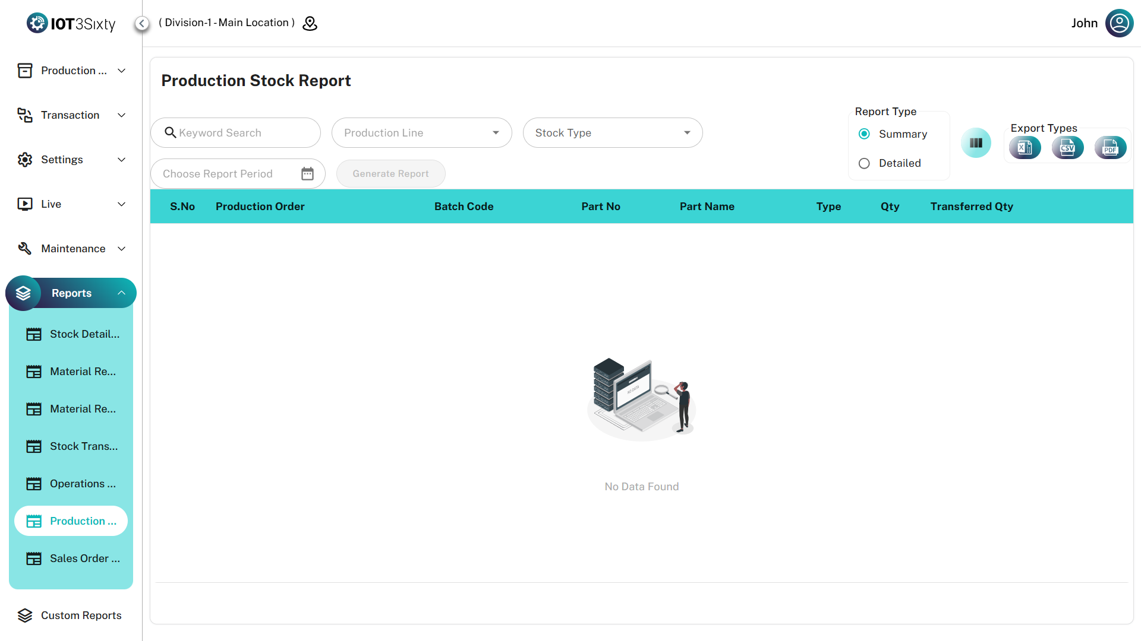This screenshot has height=641, width=1141.
Task: Open Production Line dropdown
Action: coord(421,133)
